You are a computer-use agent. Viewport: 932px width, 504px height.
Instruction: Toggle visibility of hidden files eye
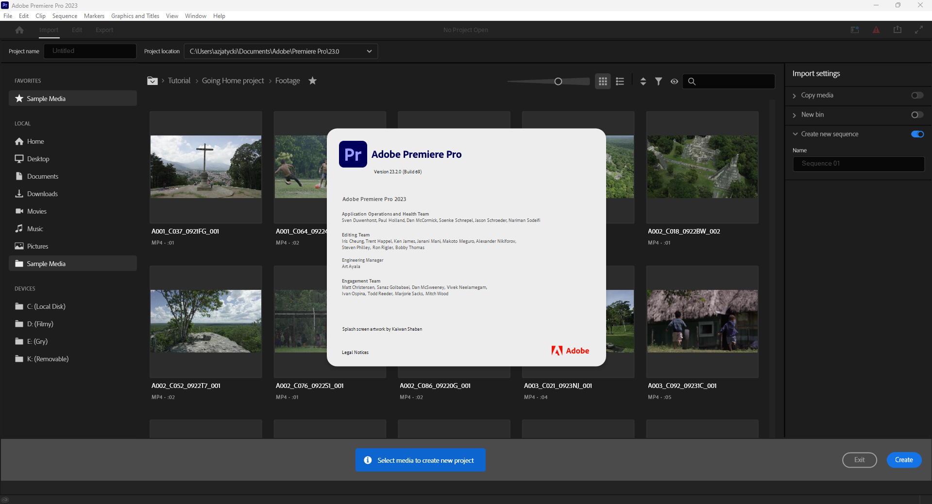pyautogui.click(x=674, y=82)
